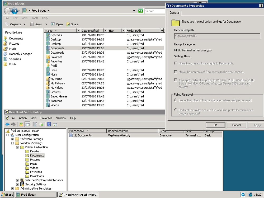Click the Share button in explorer toolbar
Viewport: 264px width, 198px height.
(73, 24)
